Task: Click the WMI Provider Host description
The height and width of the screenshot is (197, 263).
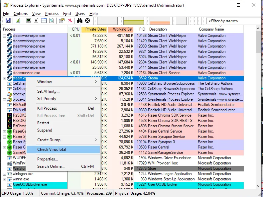Action: [163, 163]
